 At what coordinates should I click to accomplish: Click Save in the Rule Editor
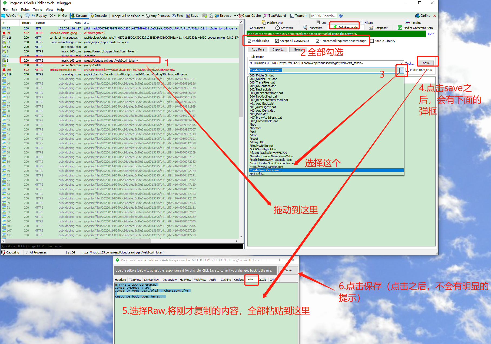click(426, 63)
